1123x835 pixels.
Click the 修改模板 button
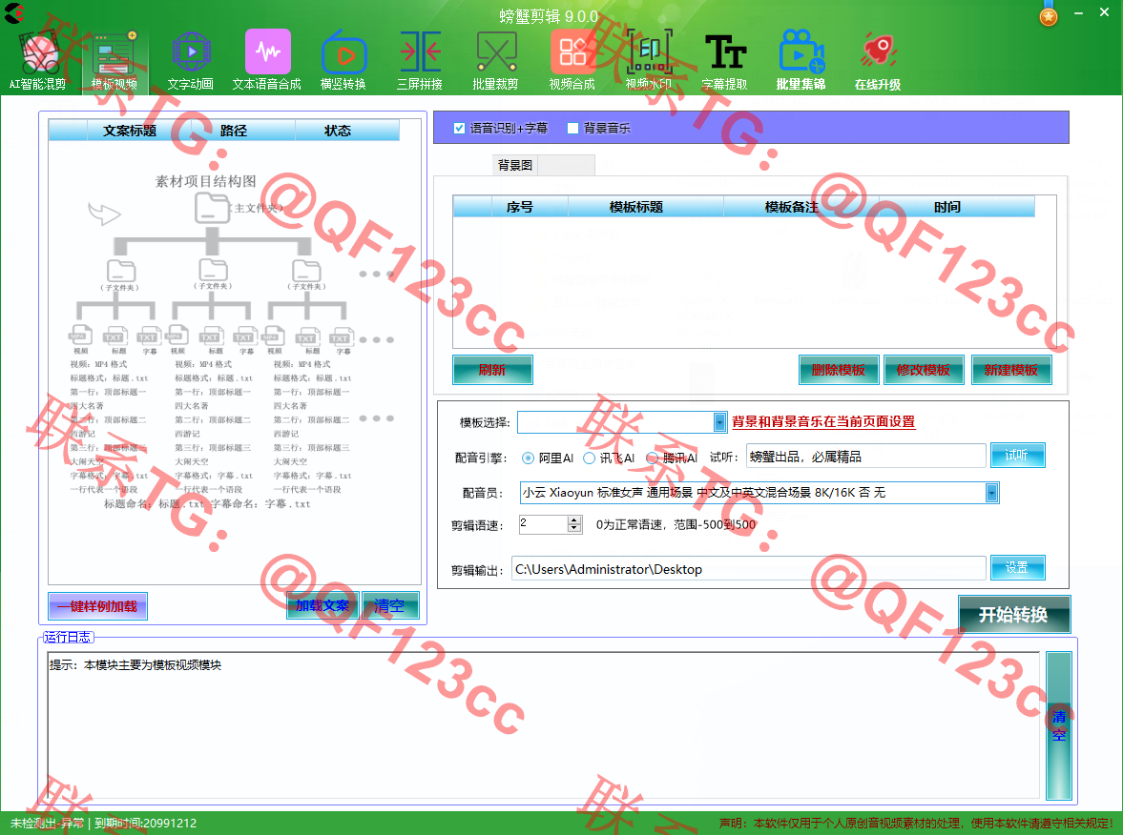click(x=924, y=370)
